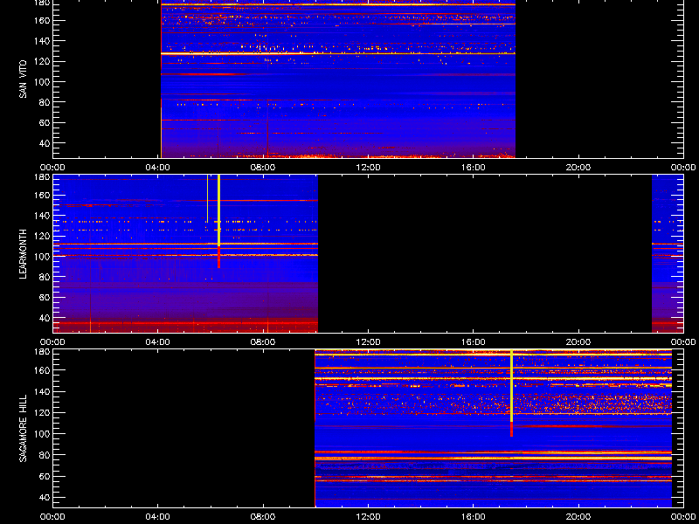Click the 140 tick on San Vito axis

click(42, 41)
